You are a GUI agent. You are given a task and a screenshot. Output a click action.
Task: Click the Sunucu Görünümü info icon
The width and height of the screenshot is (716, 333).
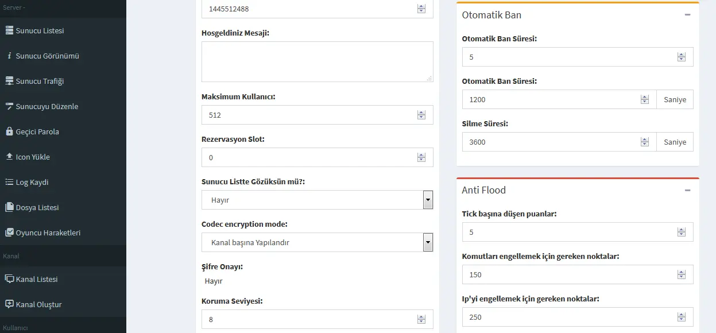click(9, 56)
